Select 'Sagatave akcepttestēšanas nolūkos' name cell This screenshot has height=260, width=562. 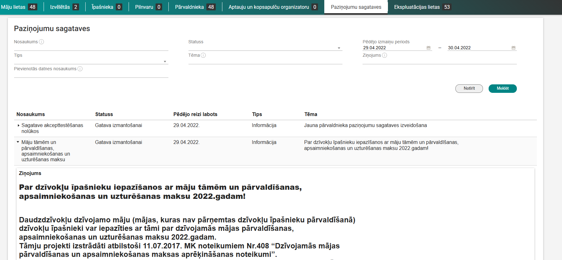(52, 128)
